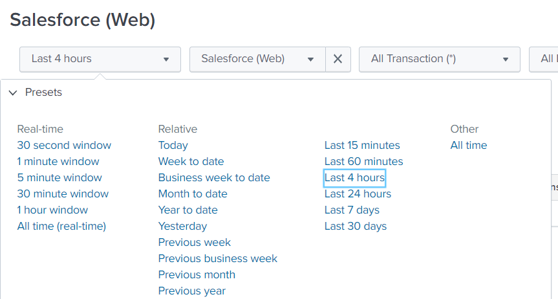Select 30 minute window real-time option
Image resolution: width=558 pixels, height=299 pixels.
63,194
